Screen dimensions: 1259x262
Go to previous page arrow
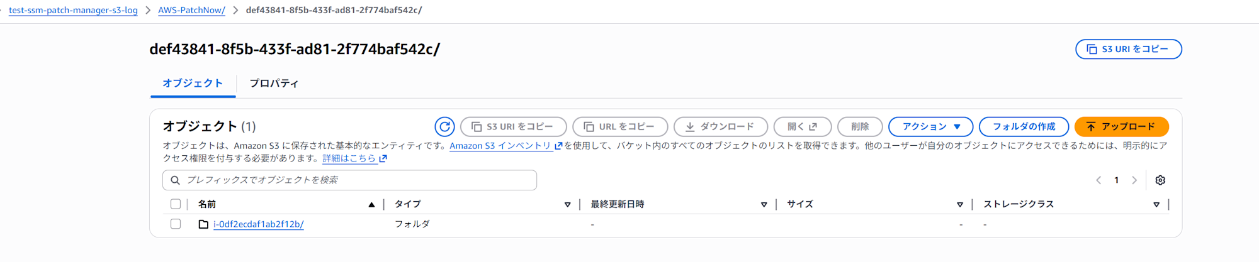pos(1098,180)
